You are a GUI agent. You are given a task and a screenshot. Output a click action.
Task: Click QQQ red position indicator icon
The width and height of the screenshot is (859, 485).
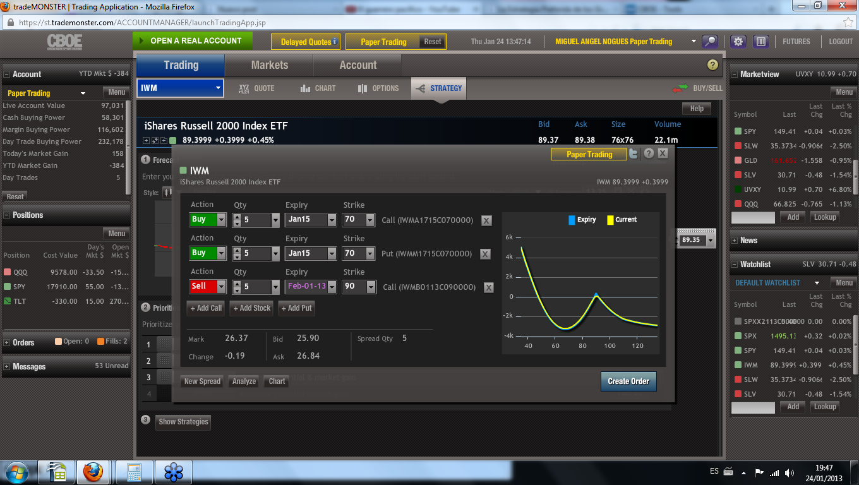click(x=8, y=272)
